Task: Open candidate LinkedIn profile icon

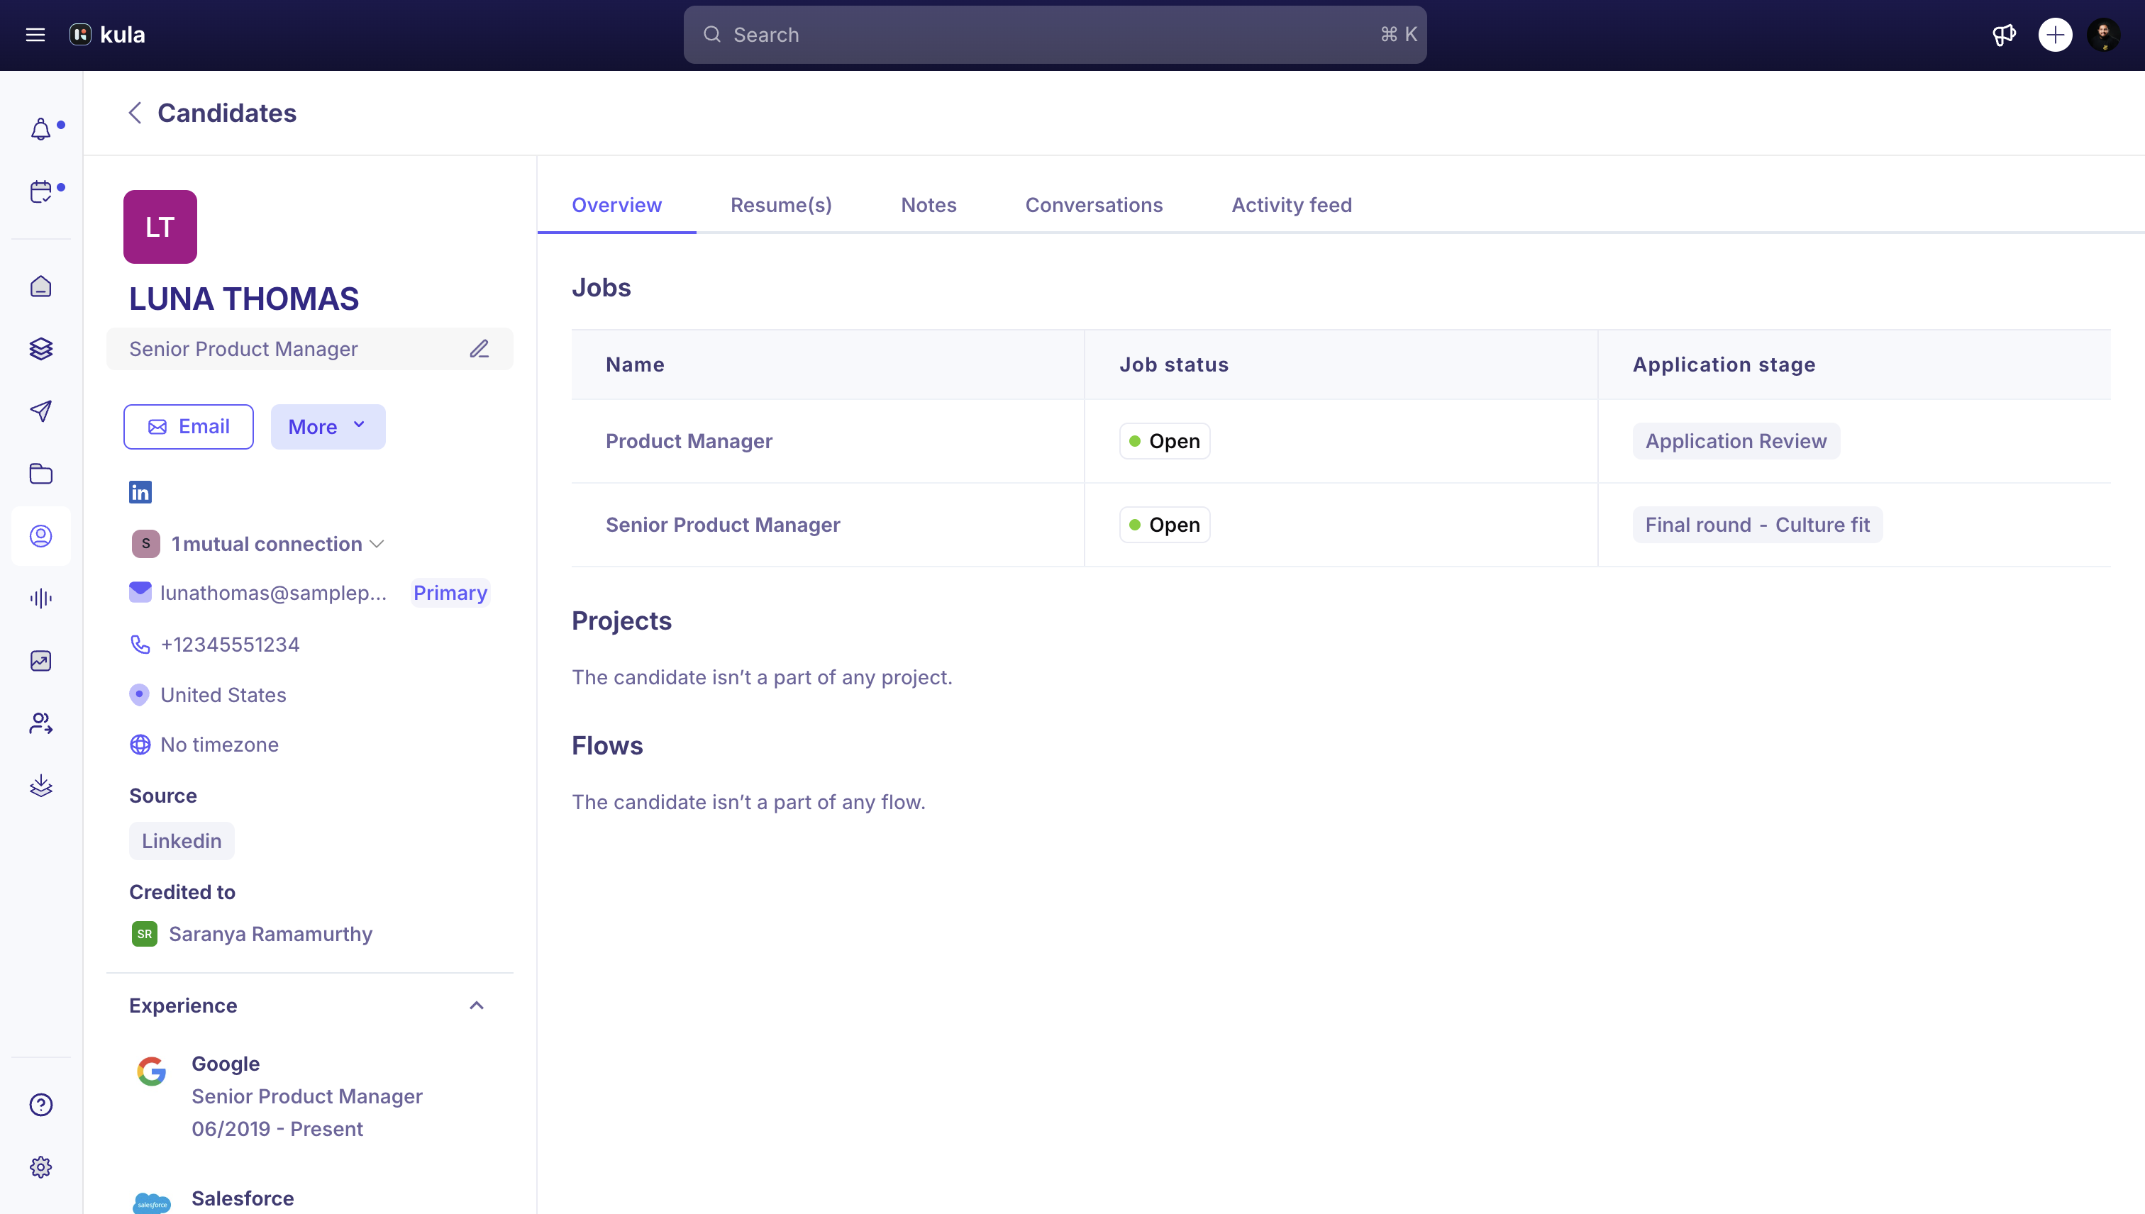Action: (x=140, y=492)
